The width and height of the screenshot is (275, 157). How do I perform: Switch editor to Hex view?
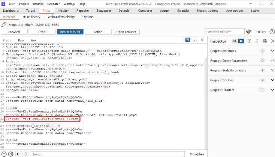tap(33, 40)
